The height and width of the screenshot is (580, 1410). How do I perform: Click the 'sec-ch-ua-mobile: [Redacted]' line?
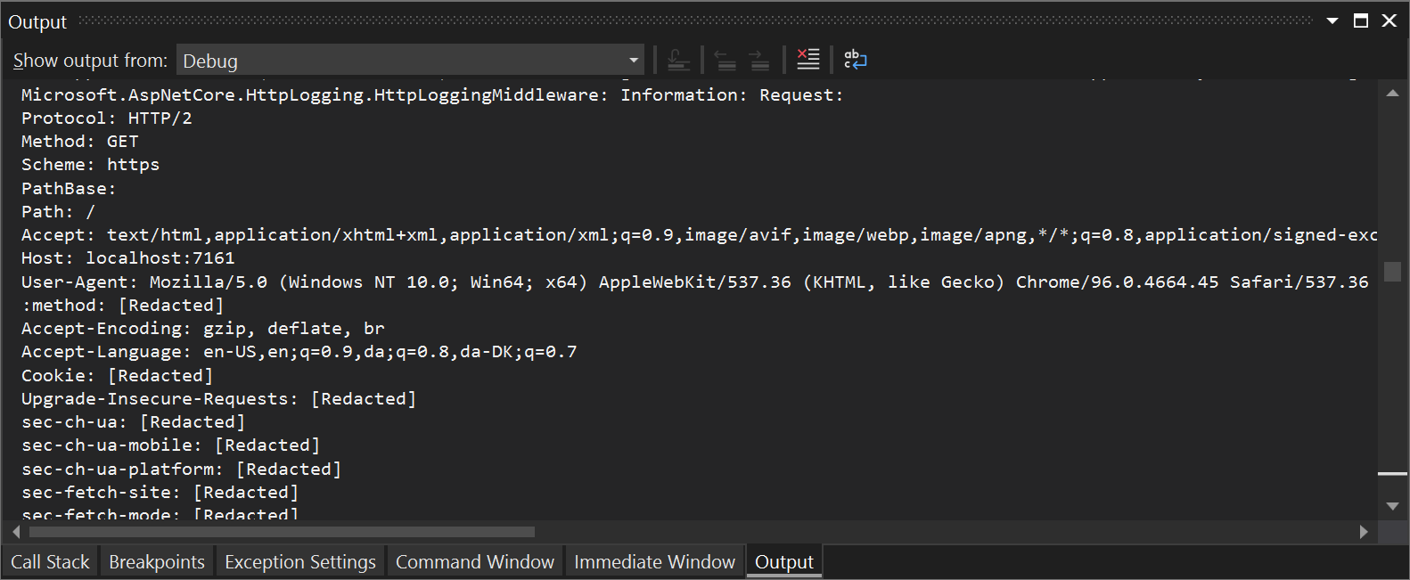tap(171, 445)
